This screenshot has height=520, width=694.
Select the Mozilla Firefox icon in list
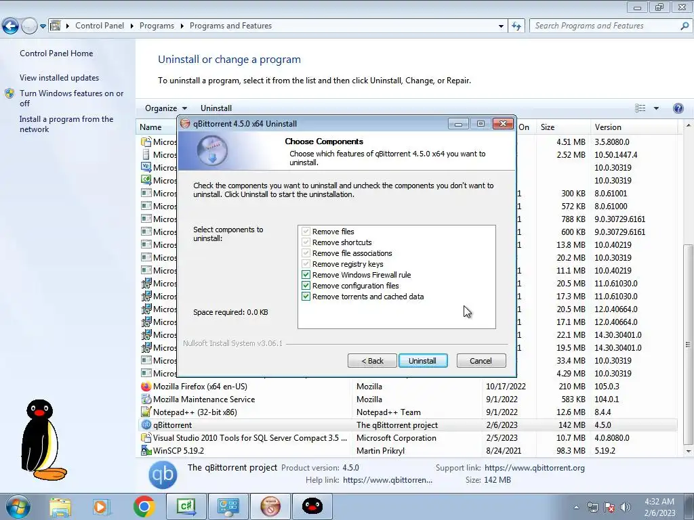tap(146, 387)
